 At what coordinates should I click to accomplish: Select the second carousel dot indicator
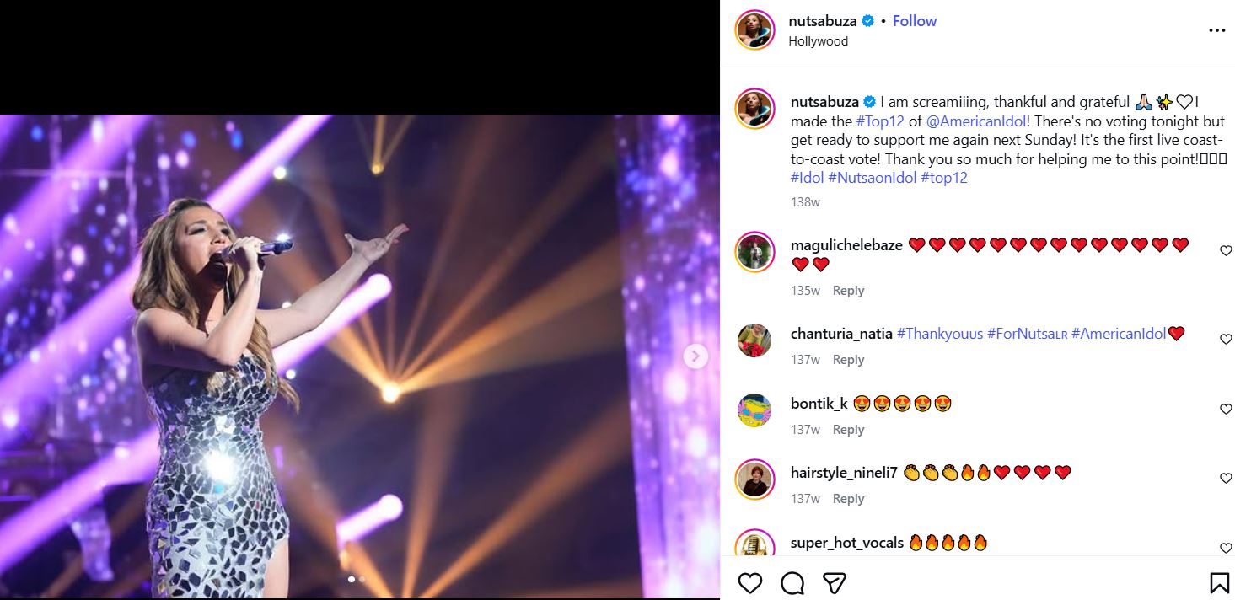362,580
